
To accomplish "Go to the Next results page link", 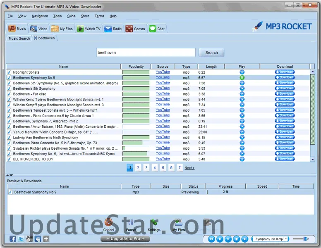I will [x=189, y=168].
